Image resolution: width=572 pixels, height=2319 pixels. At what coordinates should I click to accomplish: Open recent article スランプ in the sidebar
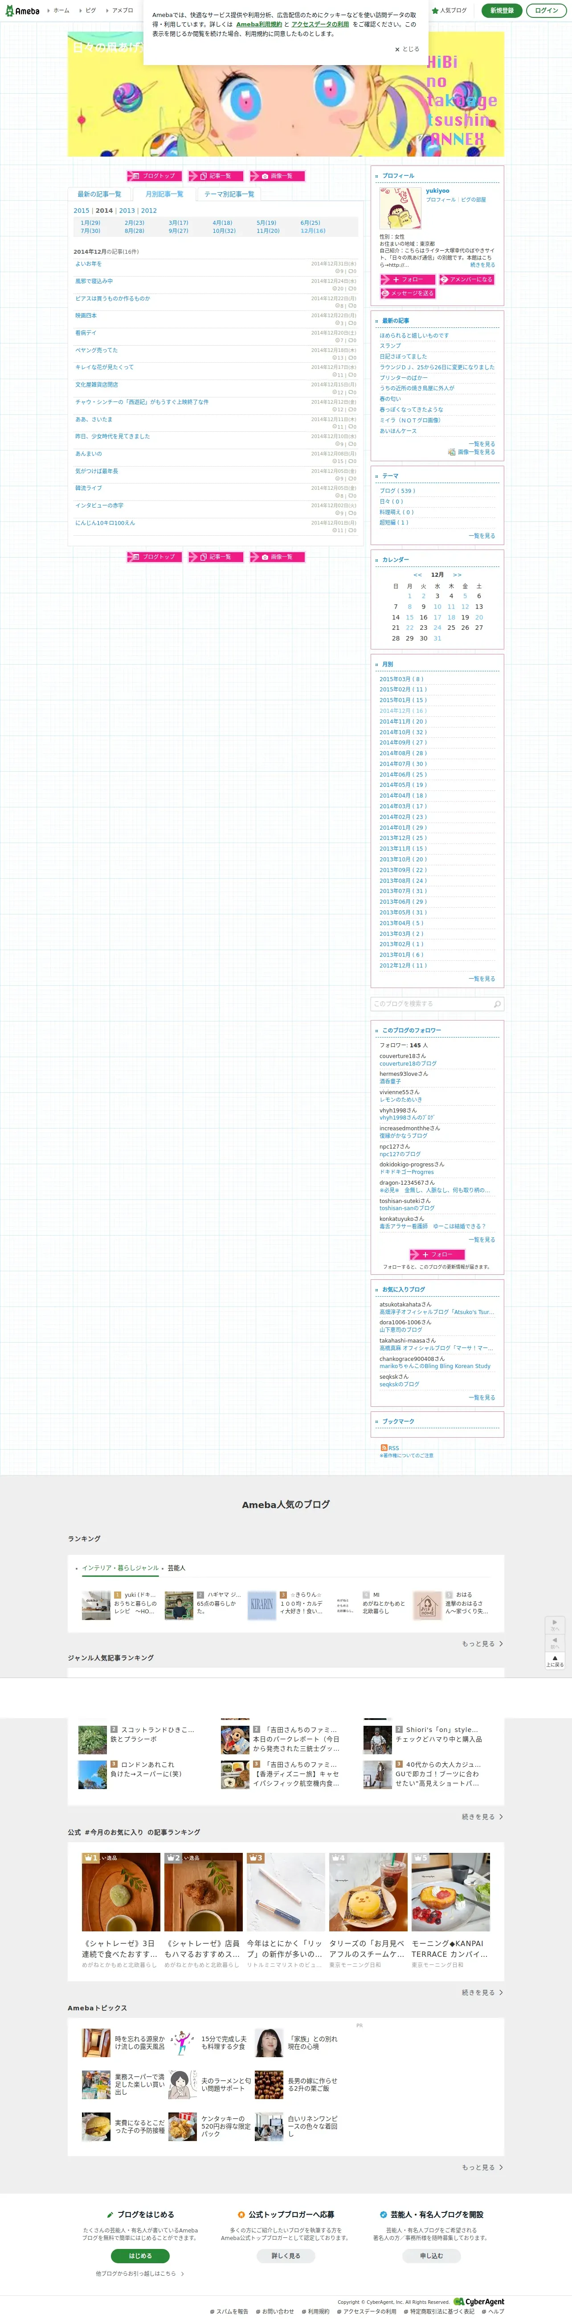(x=390, y=346)
